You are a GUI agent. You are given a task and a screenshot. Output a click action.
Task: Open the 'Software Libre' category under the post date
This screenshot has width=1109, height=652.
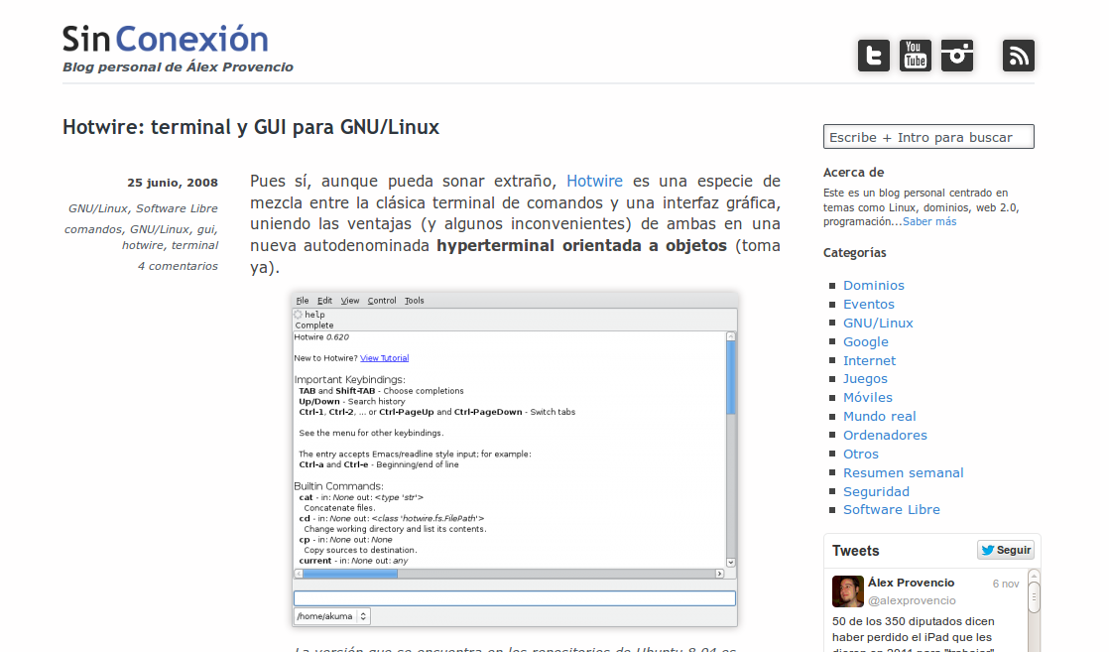[x=177, y=208]
